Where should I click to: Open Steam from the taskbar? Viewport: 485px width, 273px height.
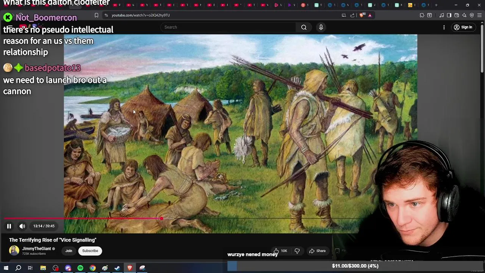(x=117, y=268)
